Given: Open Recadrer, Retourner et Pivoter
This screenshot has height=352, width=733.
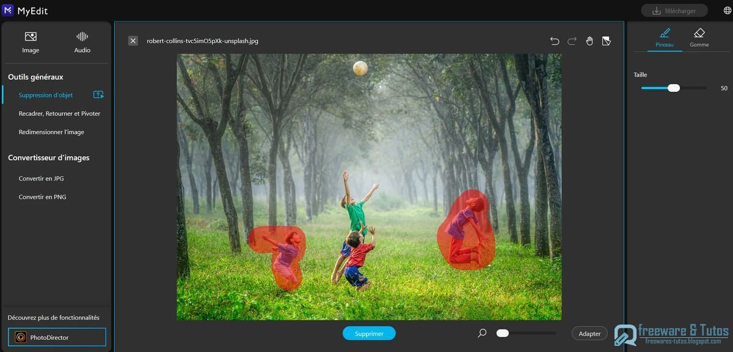Looking at the screenshot, I should coord(59,113).
